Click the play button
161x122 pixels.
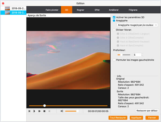(x=34, y=111)
